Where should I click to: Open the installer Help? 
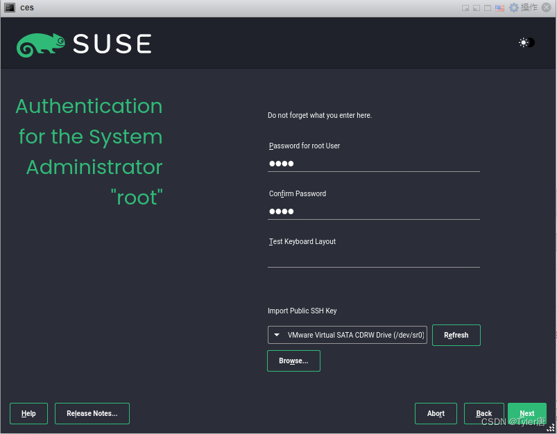click(x=28, y=413)
